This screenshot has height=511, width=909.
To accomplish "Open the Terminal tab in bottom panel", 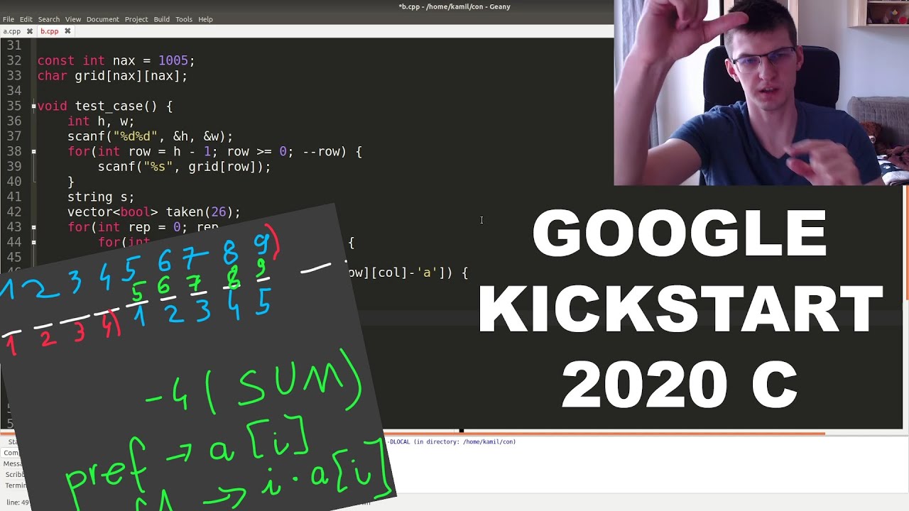I will click(x=14, y=485).
